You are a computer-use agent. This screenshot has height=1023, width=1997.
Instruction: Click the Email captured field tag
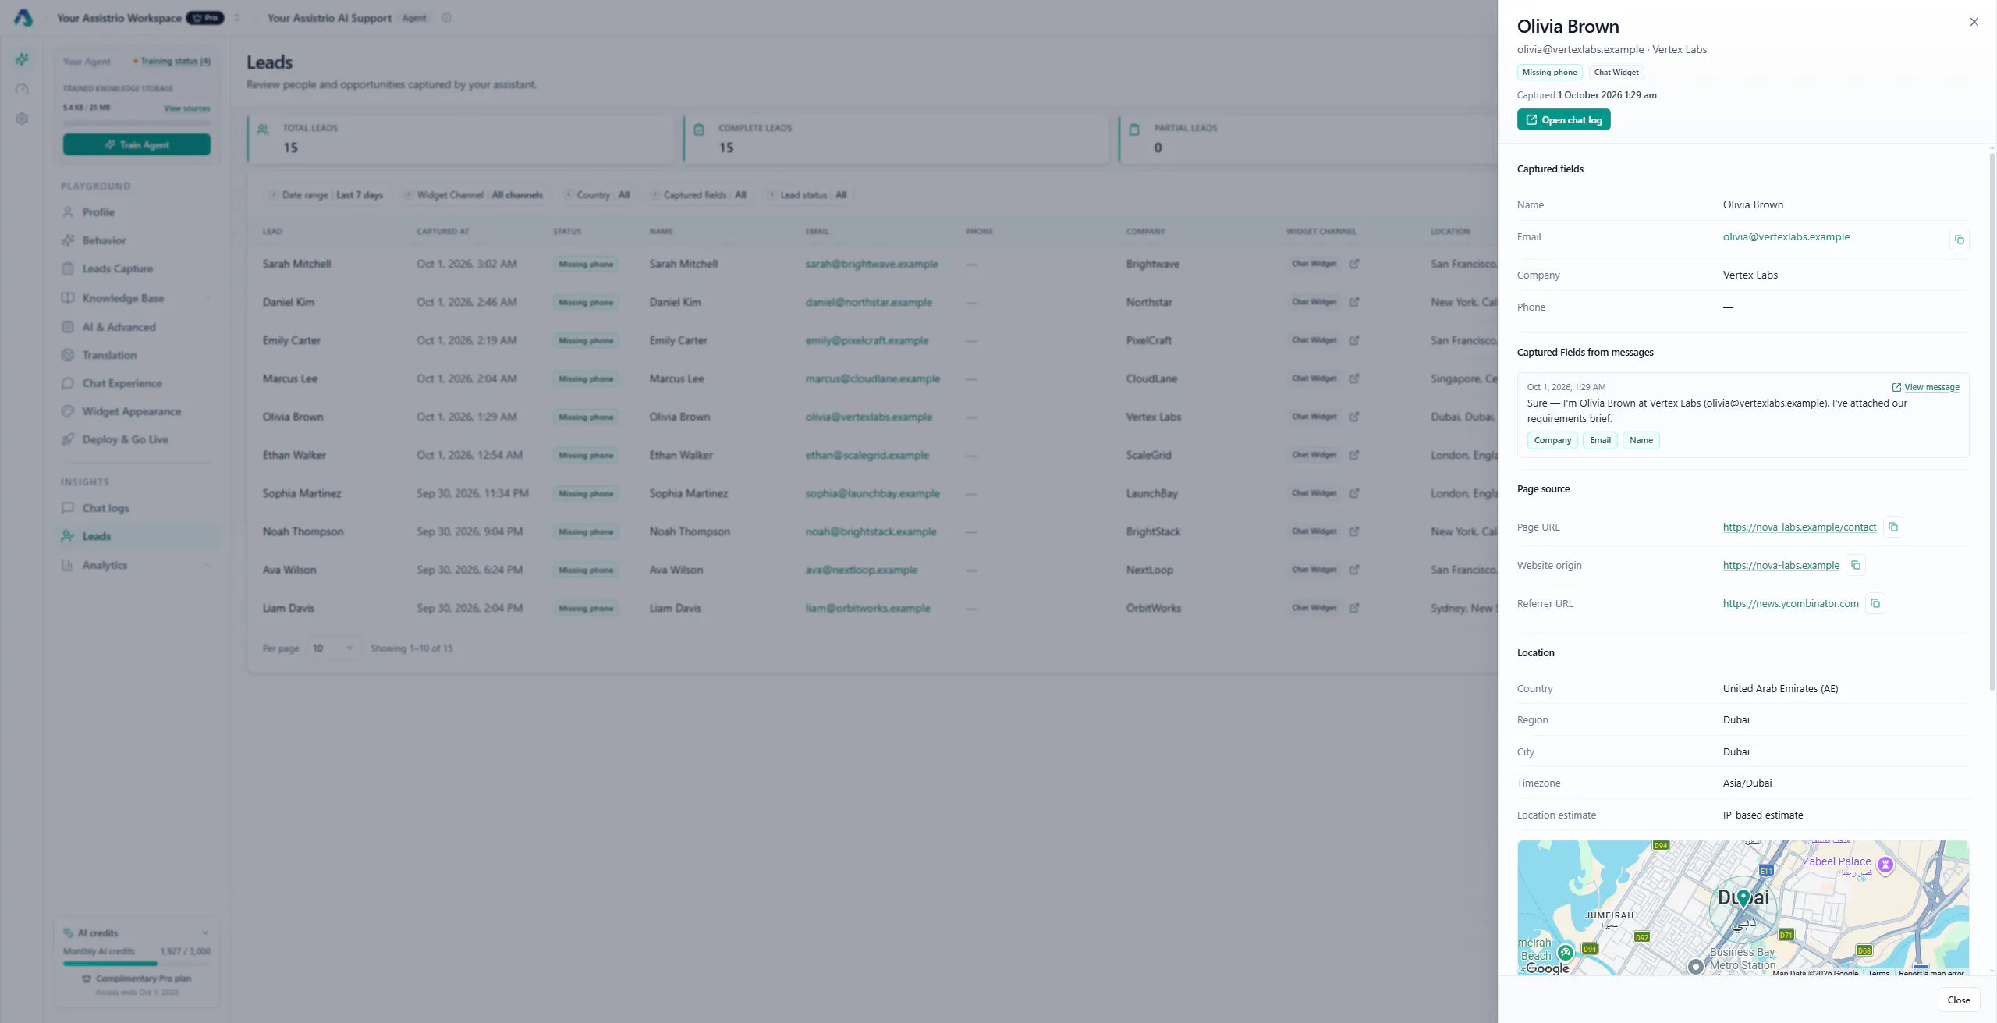(1600, 441)
